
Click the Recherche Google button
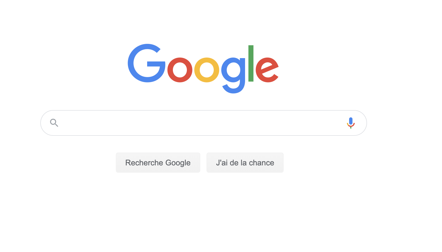click(158, 163)
